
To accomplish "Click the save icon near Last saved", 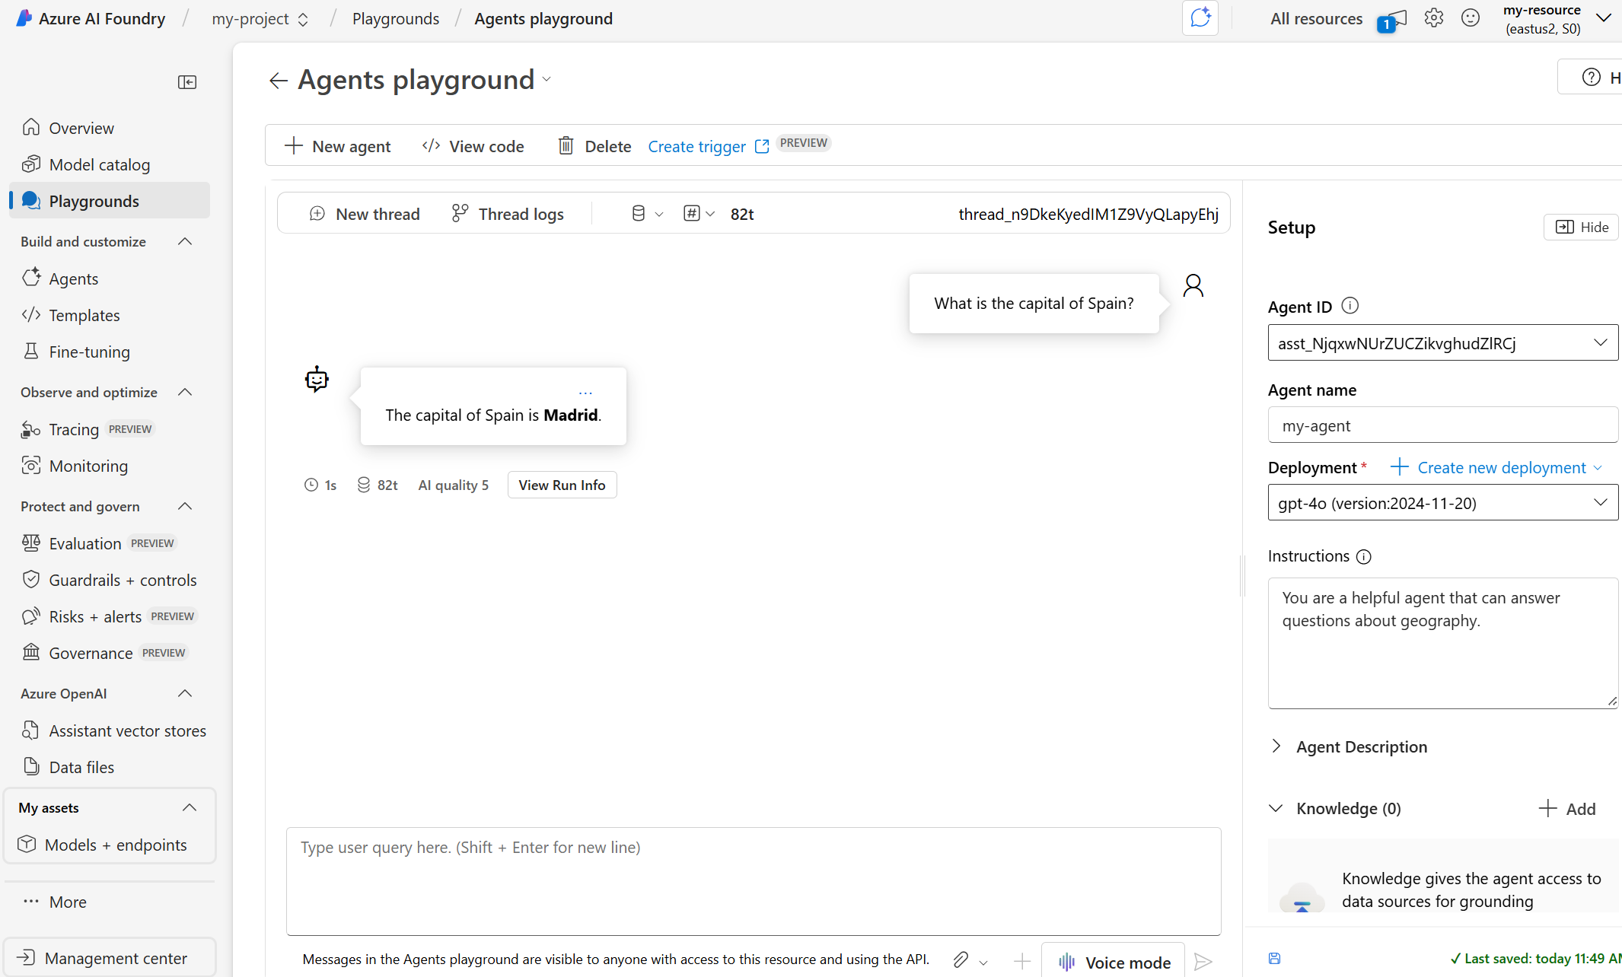I will (x=1275, y=959).
